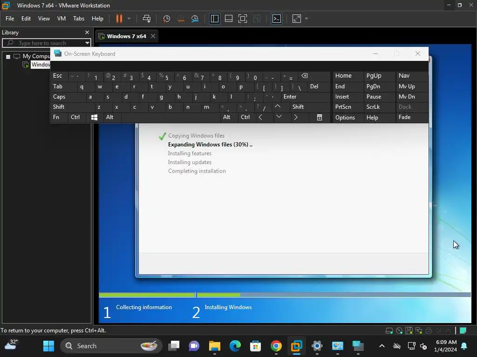Viewport: 477px width, 357px height.
Task: Click Esc on the On-Screen Keyboard
Action: click(x=59, y=76)
